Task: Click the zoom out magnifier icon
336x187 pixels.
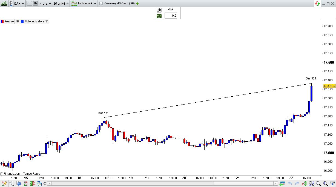Action: (x=318, y=183)
